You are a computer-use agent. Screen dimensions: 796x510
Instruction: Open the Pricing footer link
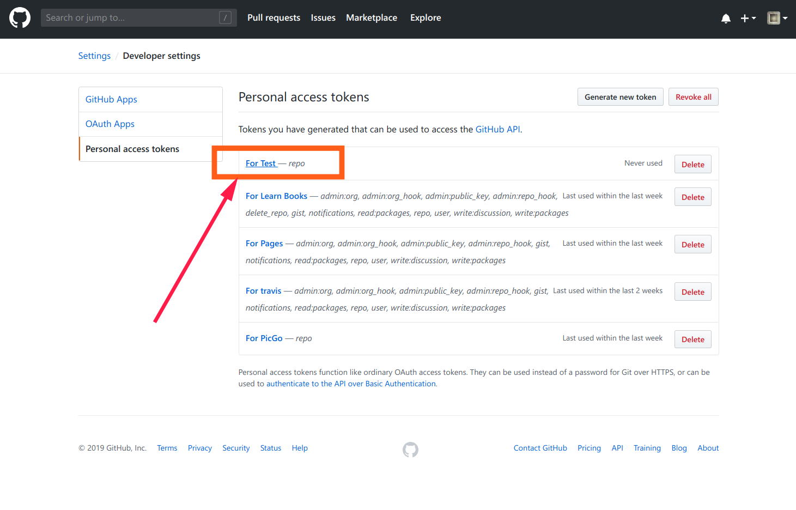[x=589, y=448]
